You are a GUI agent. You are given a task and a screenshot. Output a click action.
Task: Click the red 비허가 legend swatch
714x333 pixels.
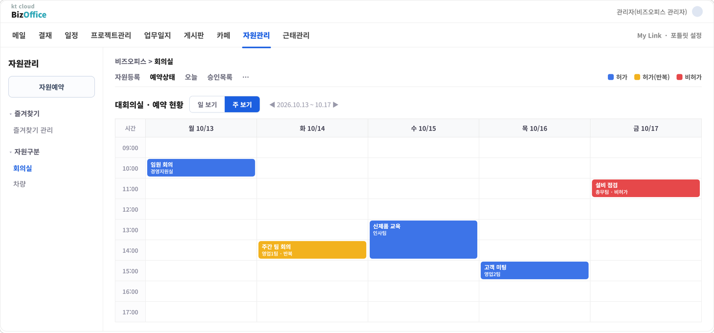(x=680, y=77)
